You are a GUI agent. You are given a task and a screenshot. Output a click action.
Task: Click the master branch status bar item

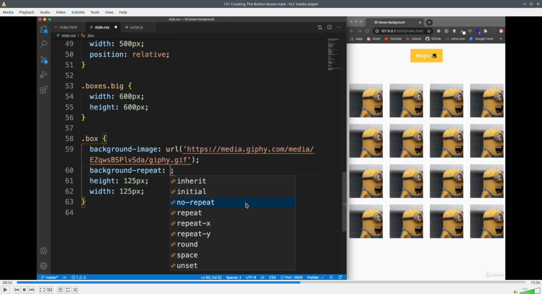click(x=49, y=277)
